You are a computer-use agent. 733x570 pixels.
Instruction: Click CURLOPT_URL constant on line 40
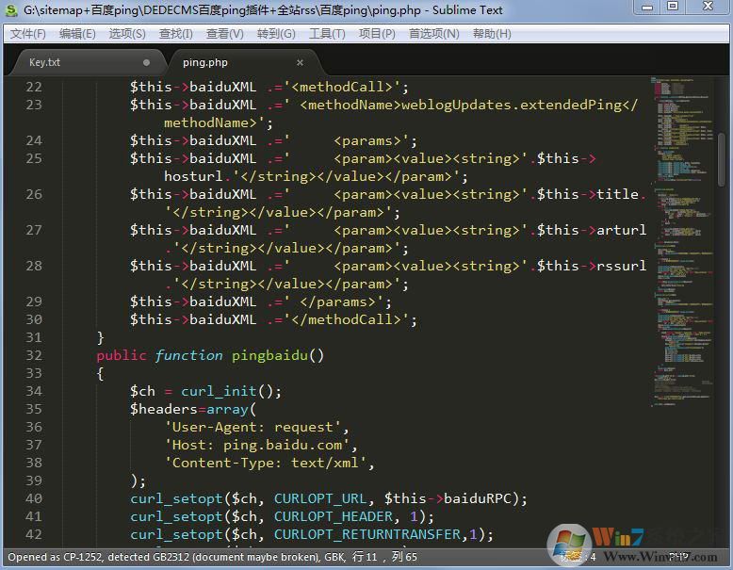[x=320, y=498]
